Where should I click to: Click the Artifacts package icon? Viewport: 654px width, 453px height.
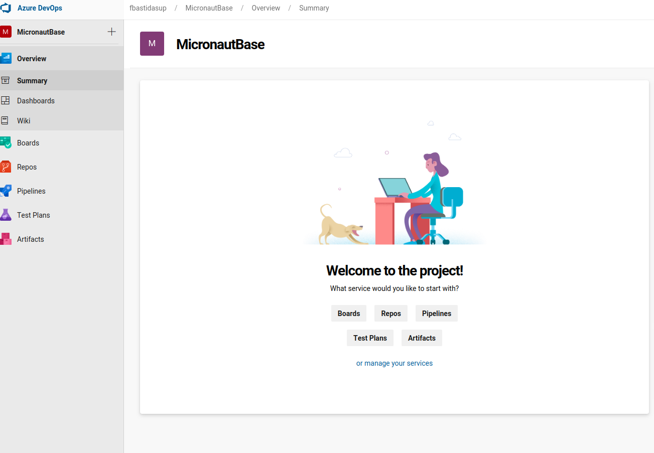coord(6,239)
